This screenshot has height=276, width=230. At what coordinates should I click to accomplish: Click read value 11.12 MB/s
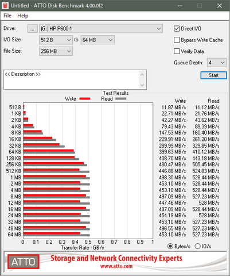pyautogui.click(x=207, y=108)
